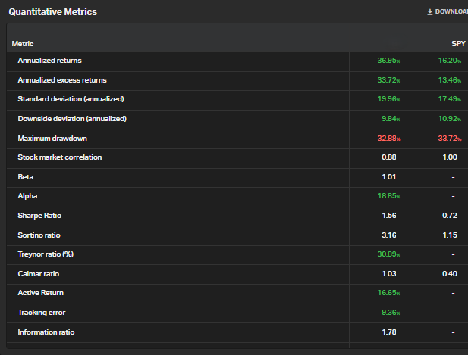Click the 16.20% SPY annualized returns value
The width and height of the screenshot is (468, 355).
[450, 61]
